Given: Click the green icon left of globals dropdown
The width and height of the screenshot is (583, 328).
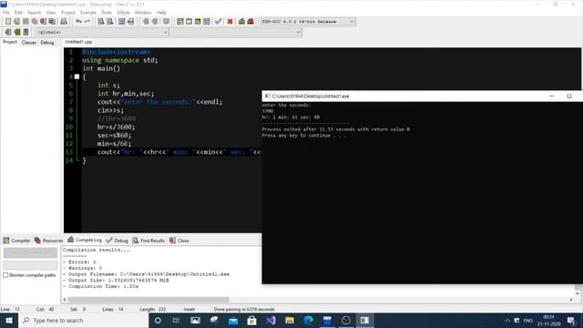Looking at the screenshot, I should coord(16,32).
